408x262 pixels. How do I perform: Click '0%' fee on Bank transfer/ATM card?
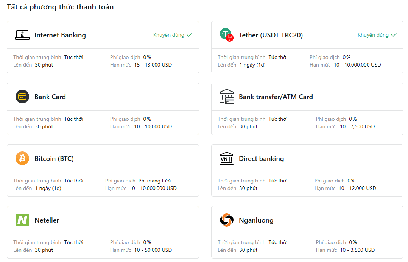pos(353,119)
